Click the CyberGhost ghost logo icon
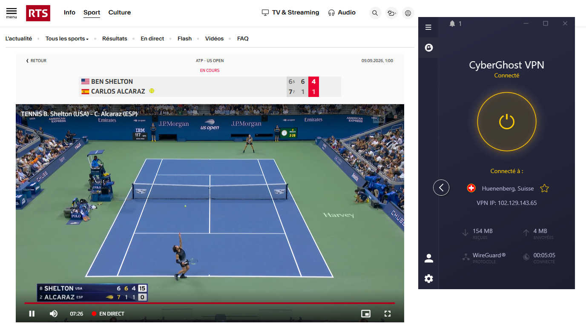 pos(429,48)
